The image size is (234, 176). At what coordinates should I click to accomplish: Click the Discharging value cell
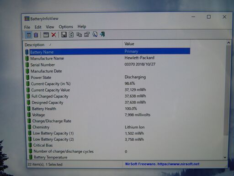[135, 77]
